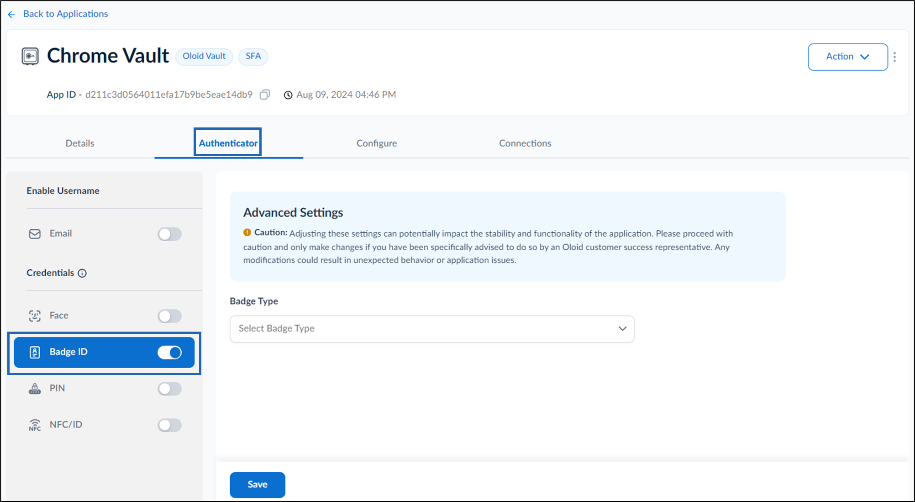Enable the Email toggle
The image size is (915, 502).
pos(170,234)
